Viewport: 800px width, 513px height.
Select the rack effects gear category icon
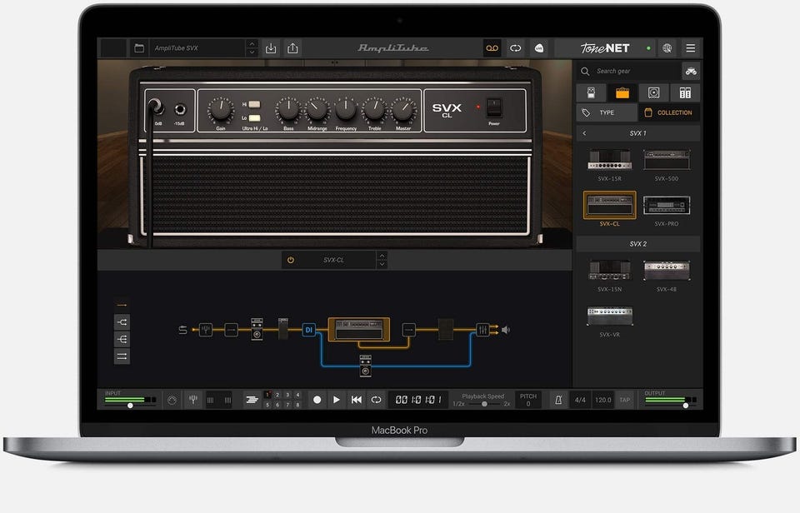tap(685, 92)
